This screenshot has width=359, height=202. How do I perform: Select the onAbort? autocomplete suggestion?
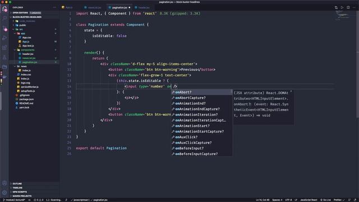click(202, 92)
